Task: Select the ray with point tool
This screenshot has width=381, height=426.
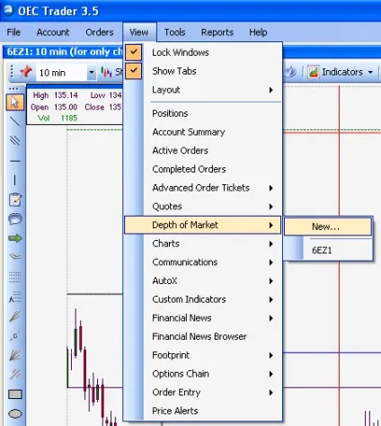Action: (x=14, y=336)
